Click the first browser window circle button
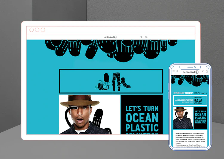The width and height of the screenshot is (224, 159). click(x=32, y=30)
